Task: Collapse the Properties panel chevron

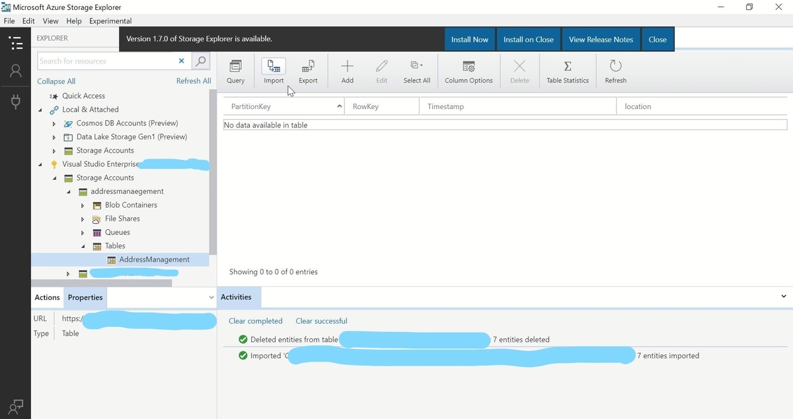Action: (211, 297)
